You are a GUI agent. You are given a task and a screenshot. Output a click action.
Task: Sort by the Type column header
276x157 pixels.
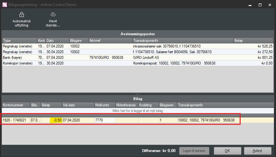point(19,41)
